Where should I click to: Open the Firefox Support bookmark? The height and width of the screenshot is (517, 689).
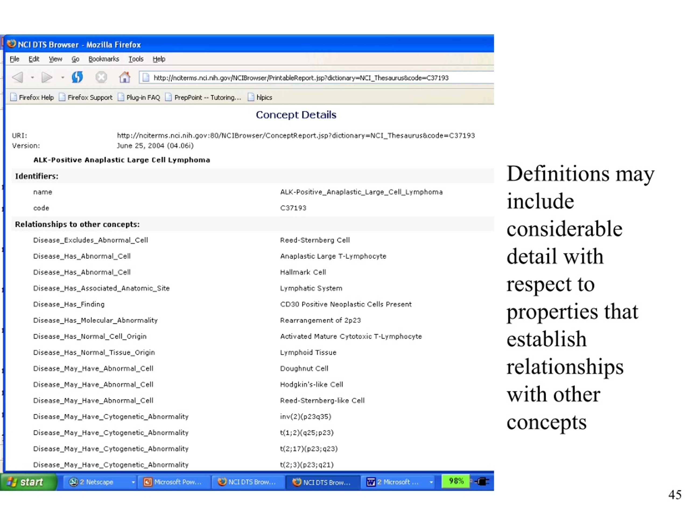pyautogui.click(x=86, y=97)
